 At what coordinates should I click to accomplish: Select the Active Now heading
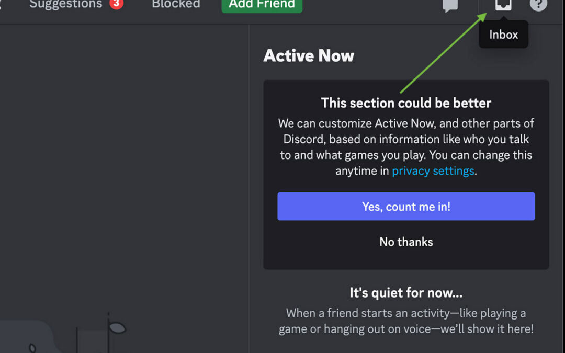point(309,56)
